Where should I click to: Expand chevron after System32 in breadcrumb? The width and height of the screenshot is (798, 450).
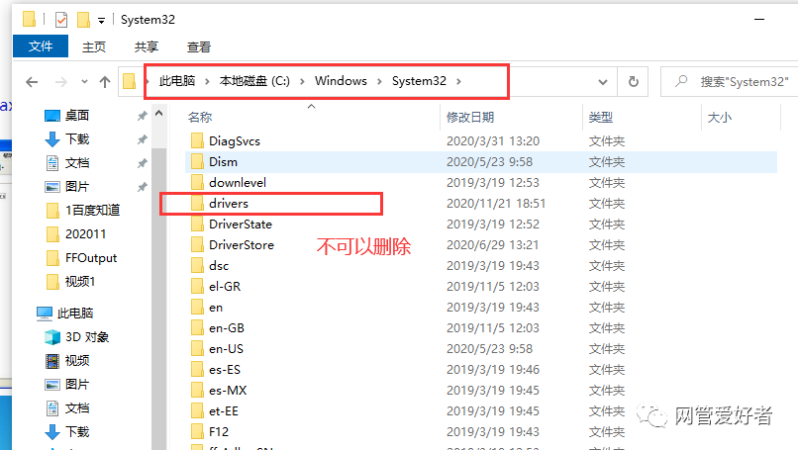coord(458,81)
